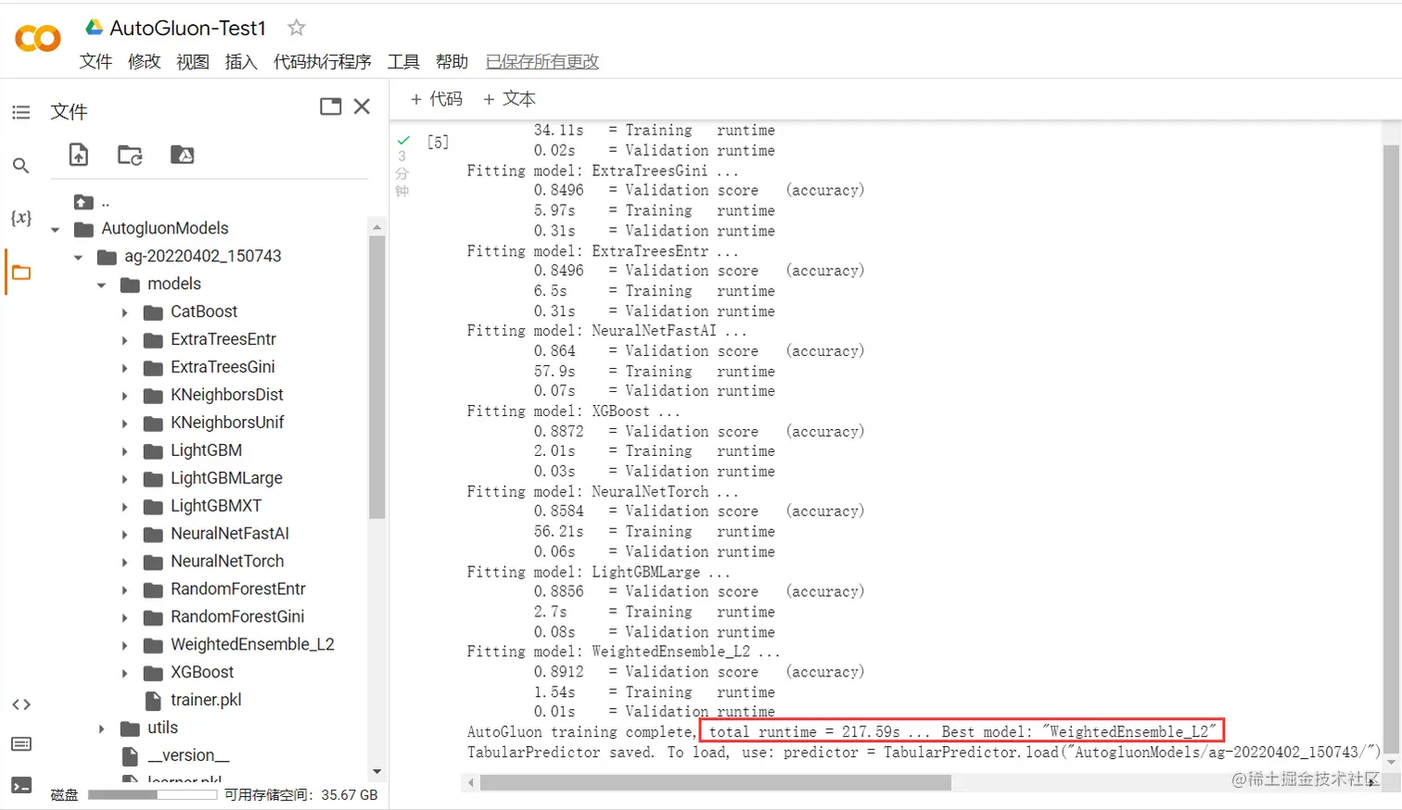The image size is (1402, 810).
Task: Click the refresh folder icon
Action: [130, 155]
